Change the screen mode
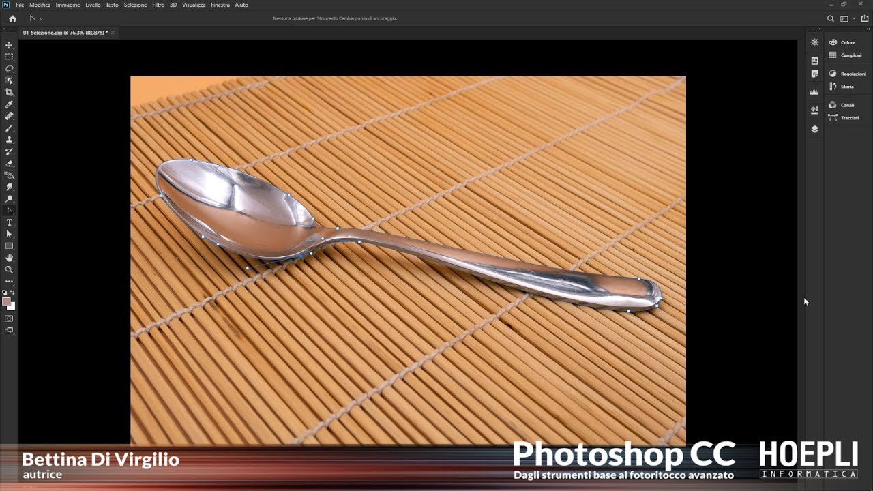873x491 pixels. [x=9, y=331]
